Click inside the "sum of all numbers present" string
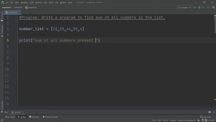The image size is (216, 122). (64, 40)
